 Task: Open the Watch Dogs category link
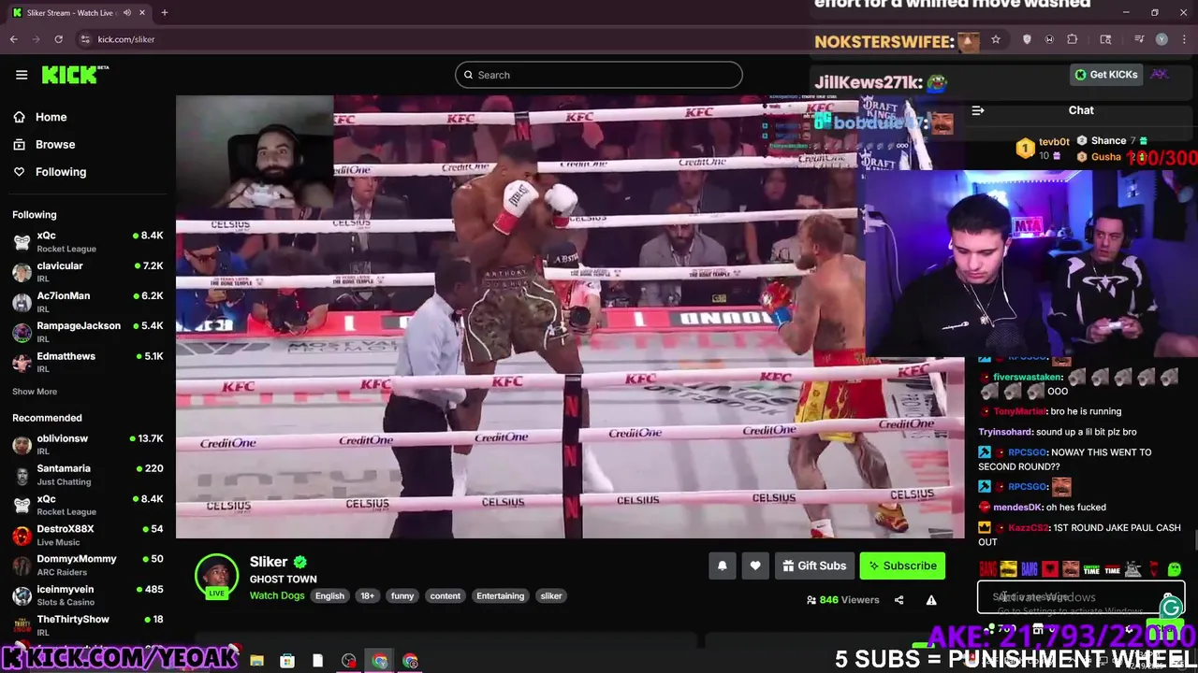[277, 595]
